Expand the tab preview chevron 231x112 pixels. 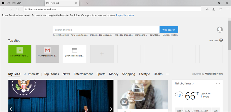(x=87, y=3)
